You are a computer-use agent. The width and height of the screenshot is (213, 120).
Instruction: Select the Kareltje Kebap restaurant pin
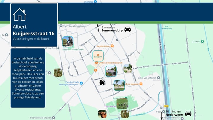112,46
